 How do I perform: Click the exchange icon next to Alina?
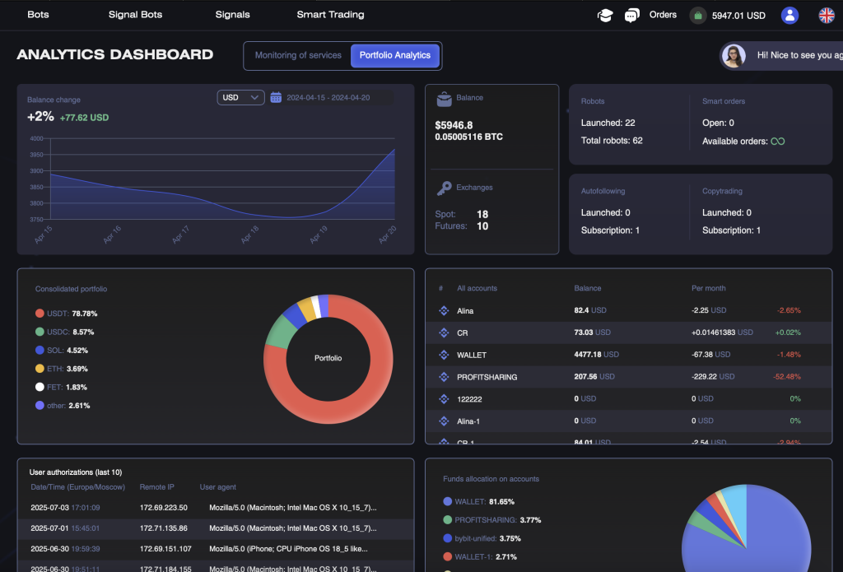click(x=444, y=310)
